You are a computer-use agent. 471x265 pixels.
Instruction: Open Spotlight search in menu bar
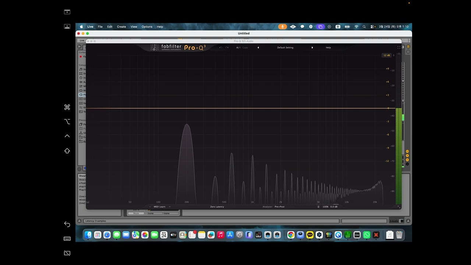click(364, 27)
